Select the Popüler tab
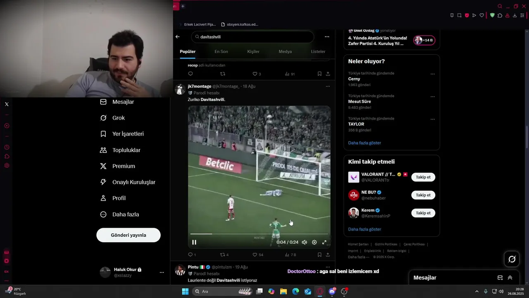Viewport: 529px width, 298px height. coord(188,52)
